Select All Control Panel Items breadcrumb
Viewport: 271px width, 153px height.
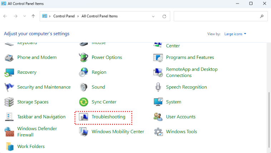[x=99, y=16]
